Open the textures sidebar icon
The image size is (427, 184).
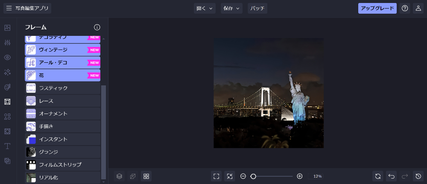7,131
